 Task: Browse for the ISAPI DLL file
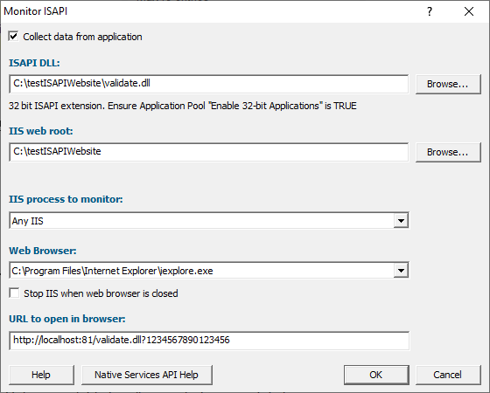[448, 84]
